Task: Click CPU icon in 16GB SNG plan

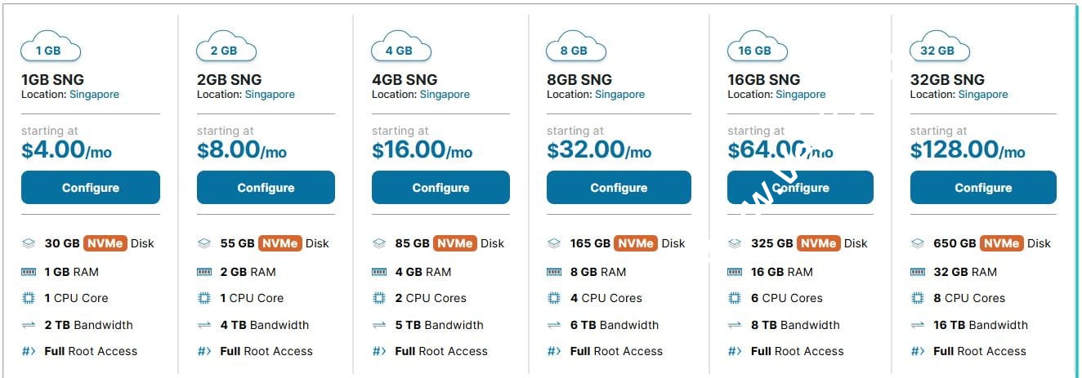Action: coord(735,298)
